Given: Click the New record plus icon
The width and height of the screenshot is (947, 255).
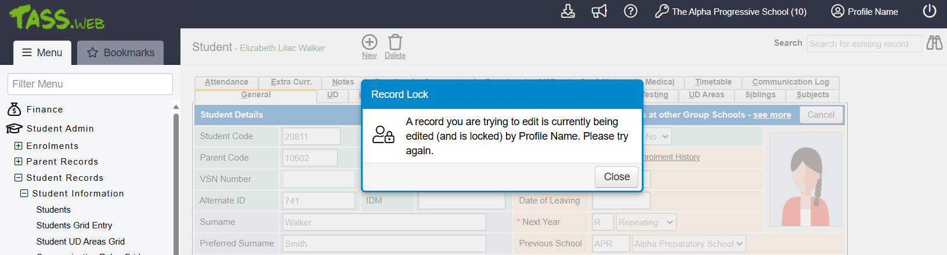Looking at the screenshot, I should click(369, 42).
